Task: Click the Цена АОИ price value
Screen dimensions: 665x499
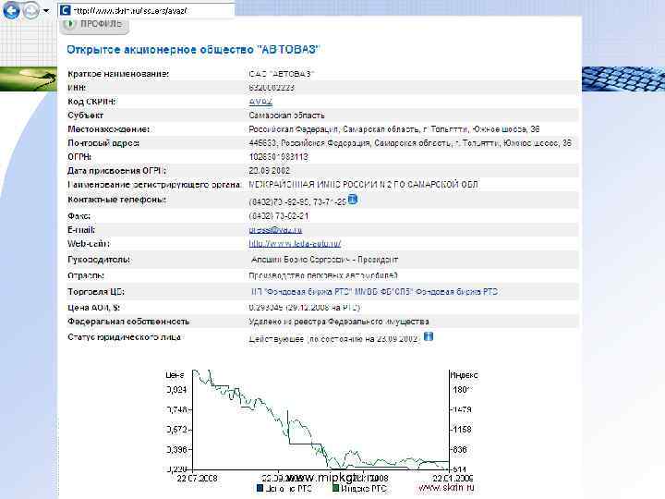Action: tap(305, 308)
